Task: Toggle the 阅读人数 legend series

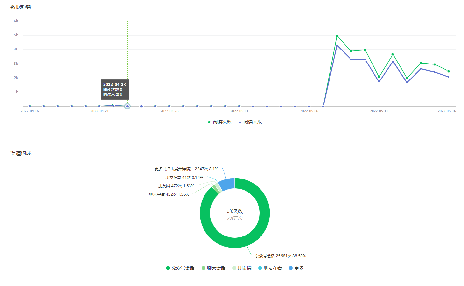Action: point(250,122)
